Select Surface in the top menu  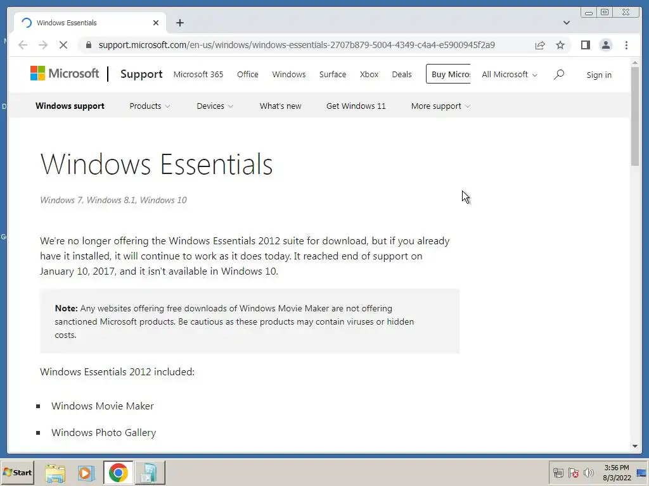point(332,75)
